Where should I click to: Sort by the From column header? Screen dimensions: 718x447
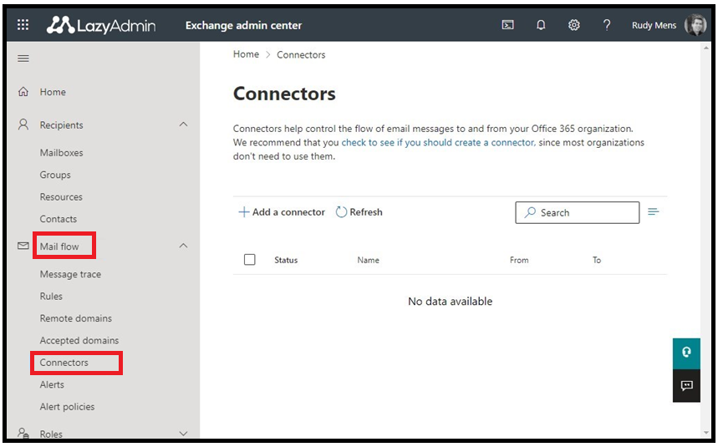[x=519, y=260]
